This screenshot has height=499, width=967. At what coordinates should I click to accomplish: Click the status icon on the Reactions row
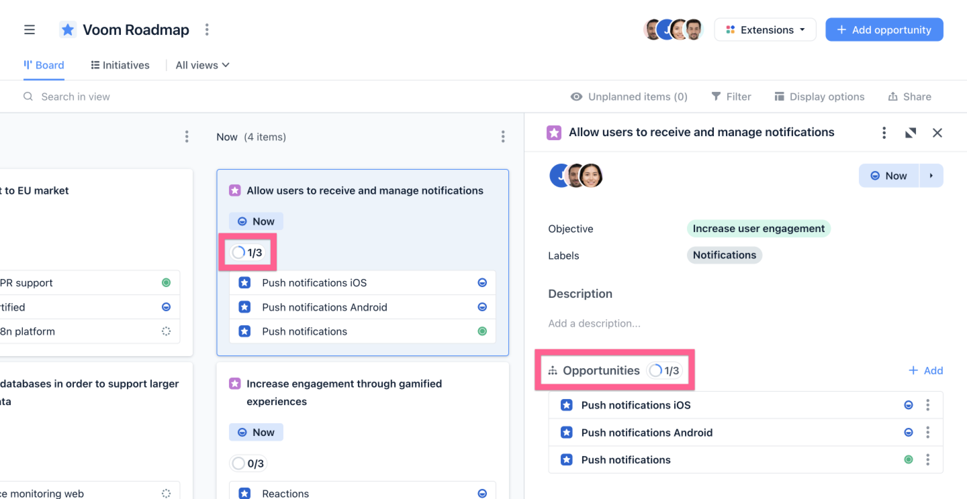coord(482,494)
